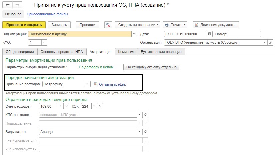Image resolution: width=275 pixels, height=155 pixels.
Task: Open the calendar picker next to Дата
Action: tap(209, 34)
